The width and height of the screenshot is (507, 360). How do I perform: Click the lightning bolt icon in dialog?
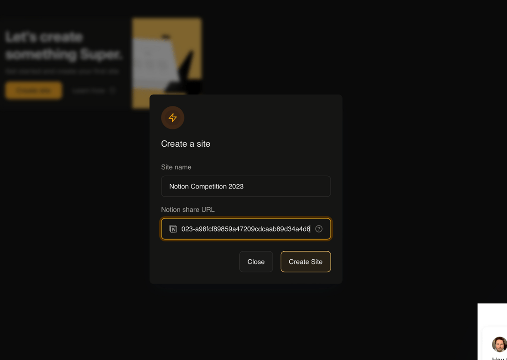pyautogui.click(x=173, y=118)
